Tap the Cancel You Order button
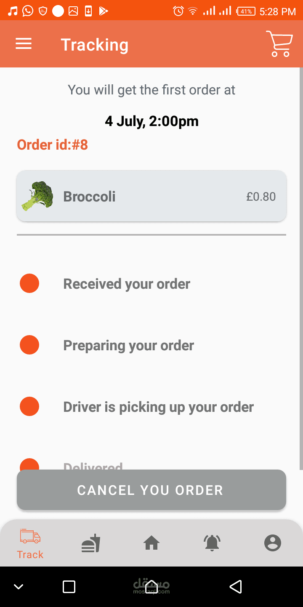This screenshot has height=607, width=303. tap(151, 490)
